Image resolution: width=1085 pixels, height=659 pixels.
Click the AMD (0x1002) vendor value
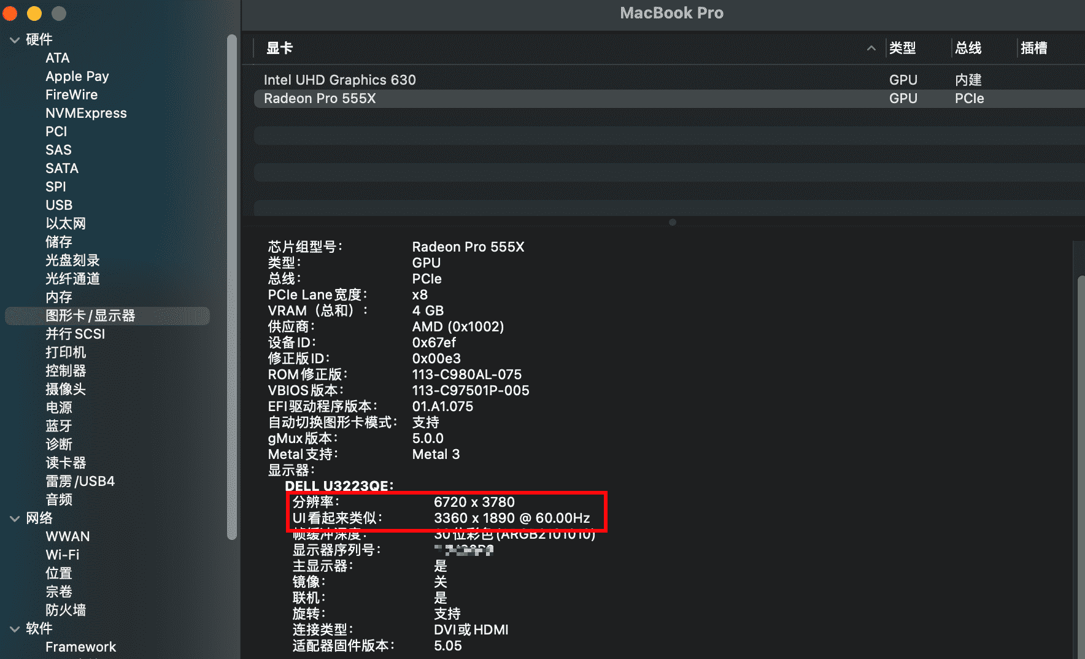click(458, 326)
